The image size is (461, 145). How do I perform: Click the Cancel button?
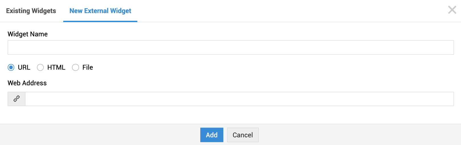click(243, 135)
